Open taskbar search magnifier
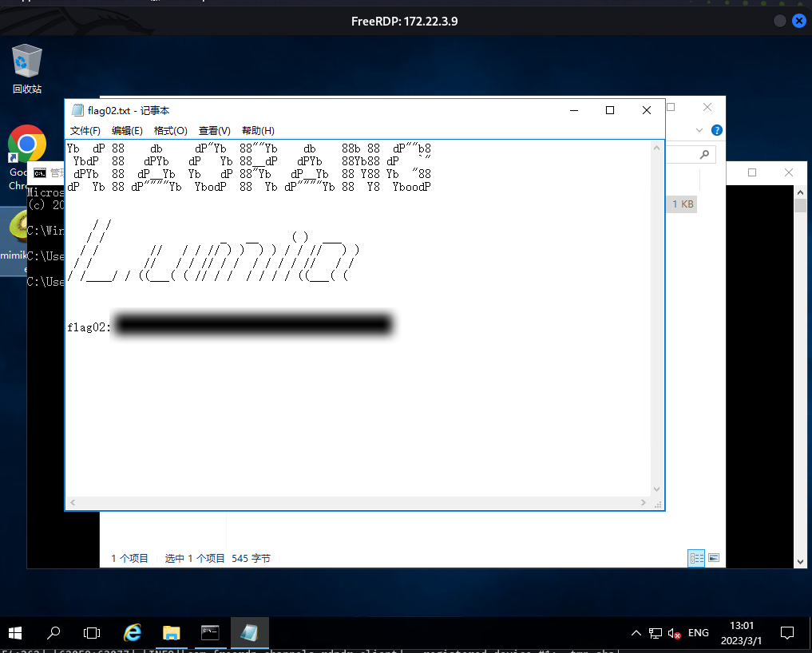 point(53,633)
